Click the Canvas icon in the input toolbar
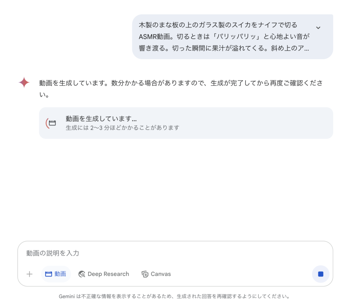 [x=145, y=274]
